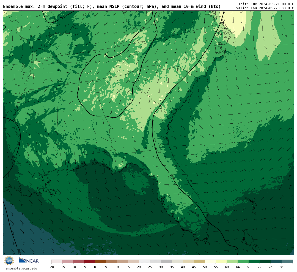Click the '-15' colorbar tick label
Image resolution: width=297 pixels, height=272 pixels.
tap(62, 267)
